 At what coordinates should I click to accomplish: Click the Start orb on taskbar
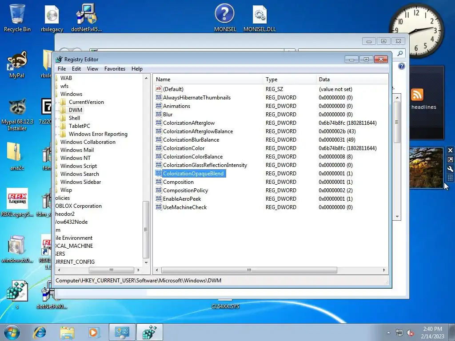click(x=12, y=332)
